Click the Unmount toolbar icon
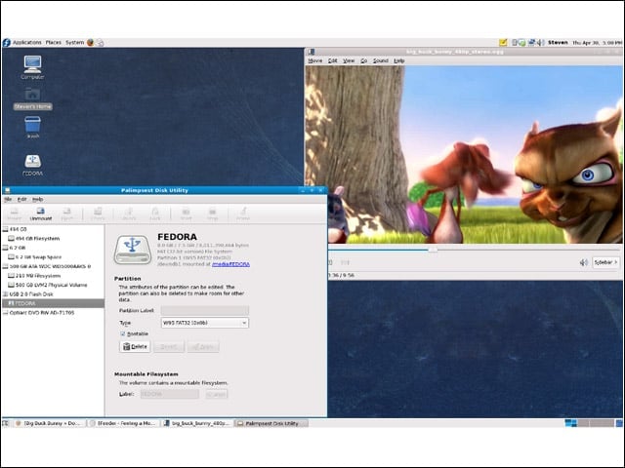Image resolution: width=625 pixels, height=468 pixels. 41,214
